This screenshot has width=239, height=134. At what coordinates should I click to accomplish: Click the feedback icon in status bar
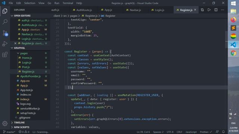pyautogui.click(x=217, y=132)
